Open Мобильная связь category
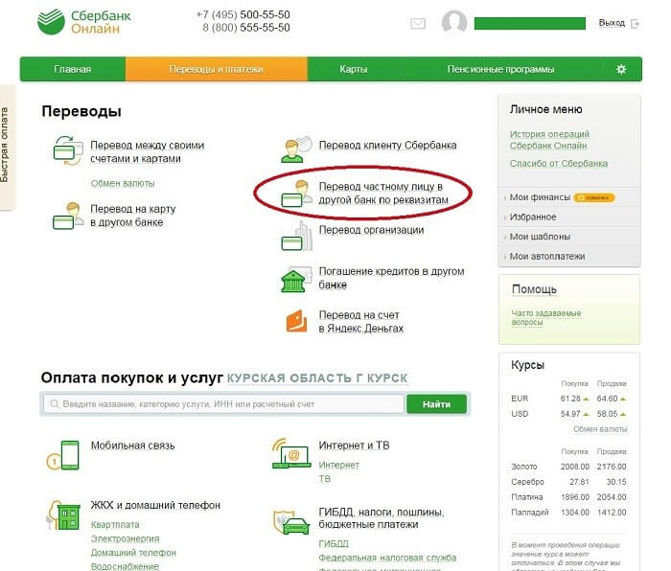 (x=132, y=445)
